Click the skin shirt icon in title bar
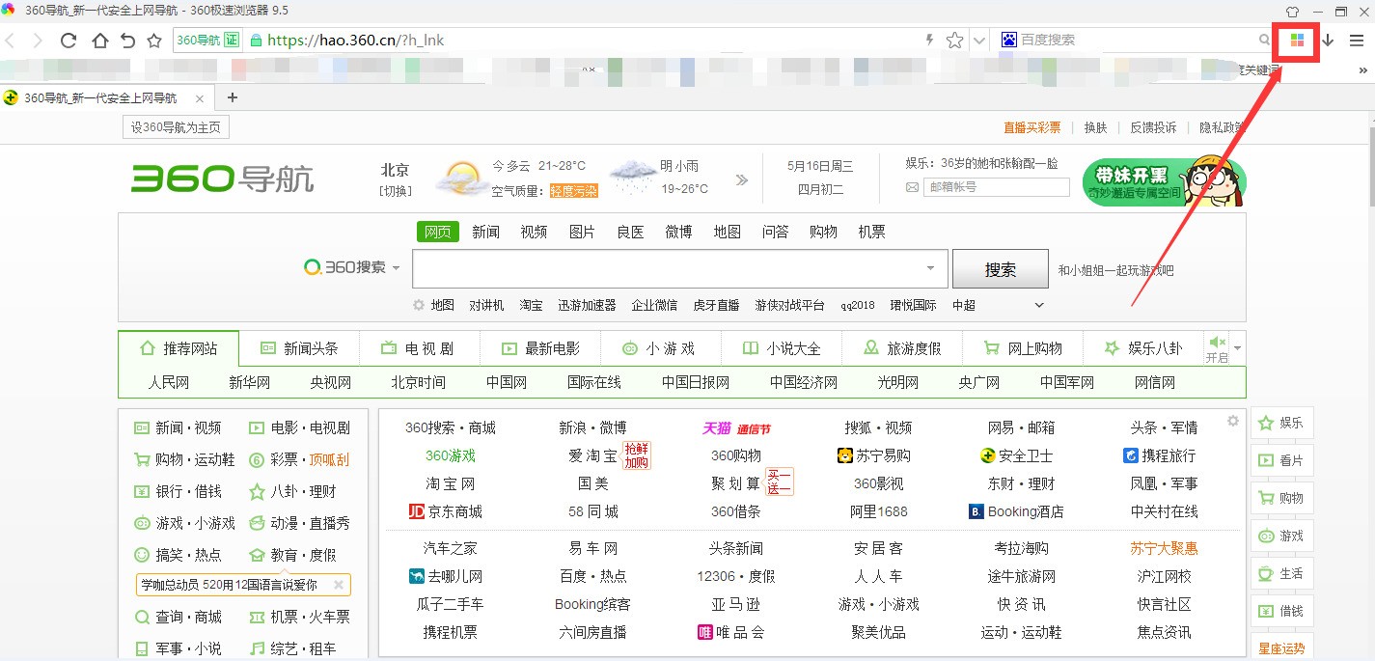Screen dimensions: 1375x661 coord(1293,12)
